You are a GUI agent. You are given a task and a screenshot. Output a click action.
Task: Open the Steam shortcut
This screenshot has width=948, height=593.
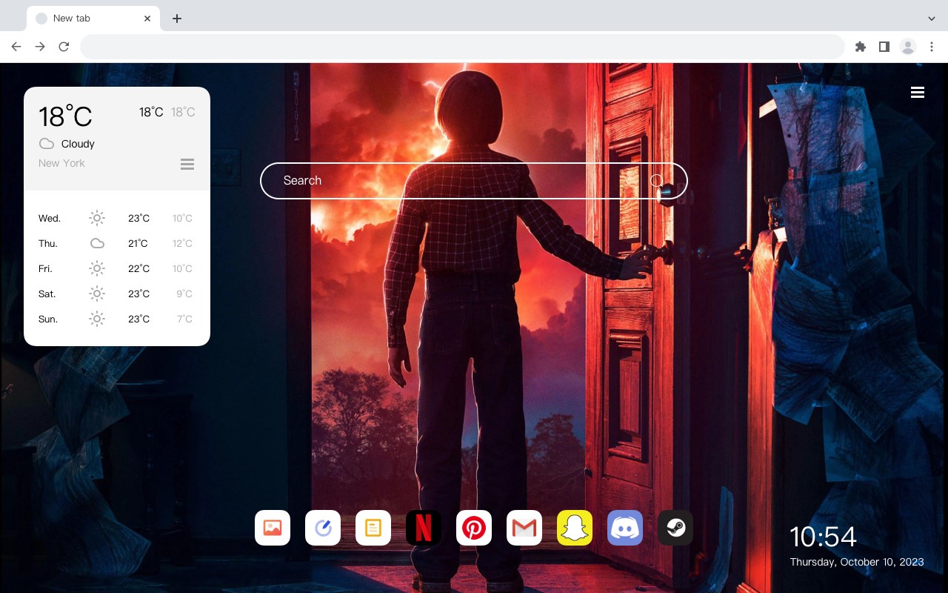coord(675,528)
